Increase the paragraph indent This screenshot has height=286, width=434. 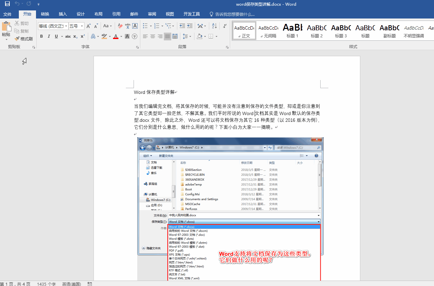[190, 26]
